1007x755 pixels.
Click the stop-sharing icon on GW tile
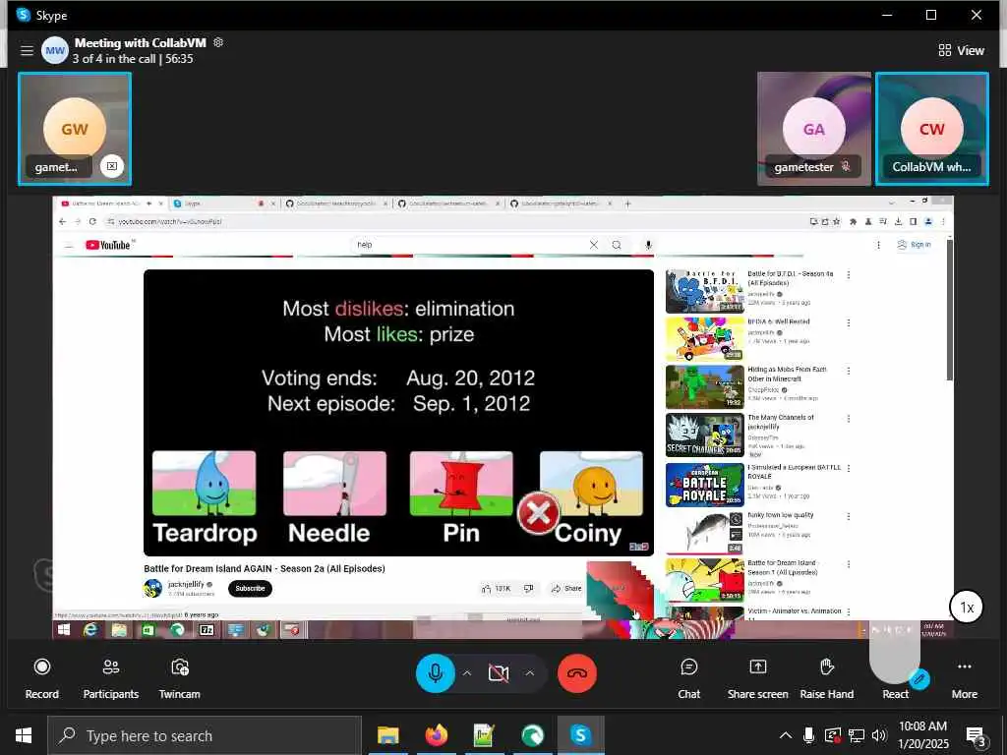click(112, 166)
